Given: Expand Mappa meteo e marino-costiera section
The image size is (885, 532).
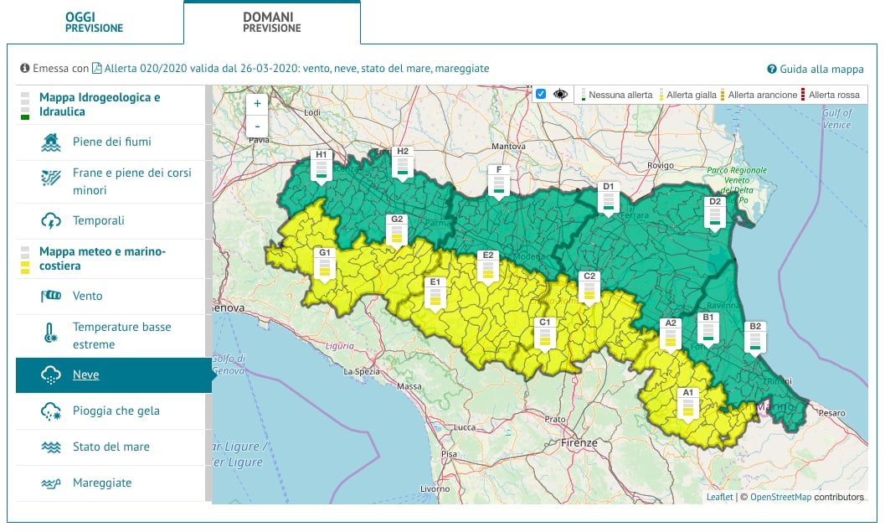Looking at the screenshot, I should coord(102,258).
